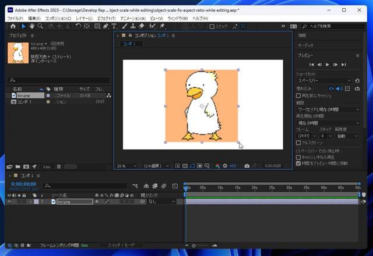Screen dimensions: 373x256
Task: Select the Selection (arrow) tool
Action: tap(23, 26)
